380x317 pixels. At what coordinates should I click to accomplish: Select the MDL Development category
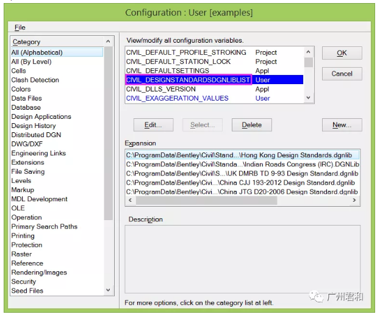[57, 199]
